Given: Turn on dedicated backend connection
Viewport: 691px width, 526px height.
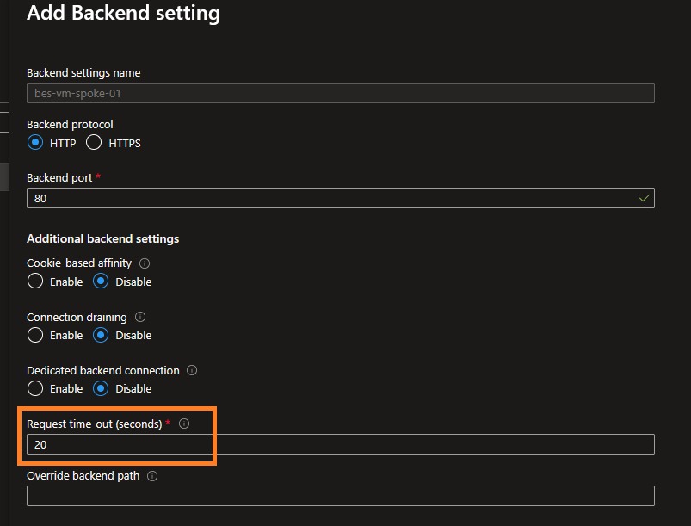Looking at the screenshot, I should coord(35,388).
